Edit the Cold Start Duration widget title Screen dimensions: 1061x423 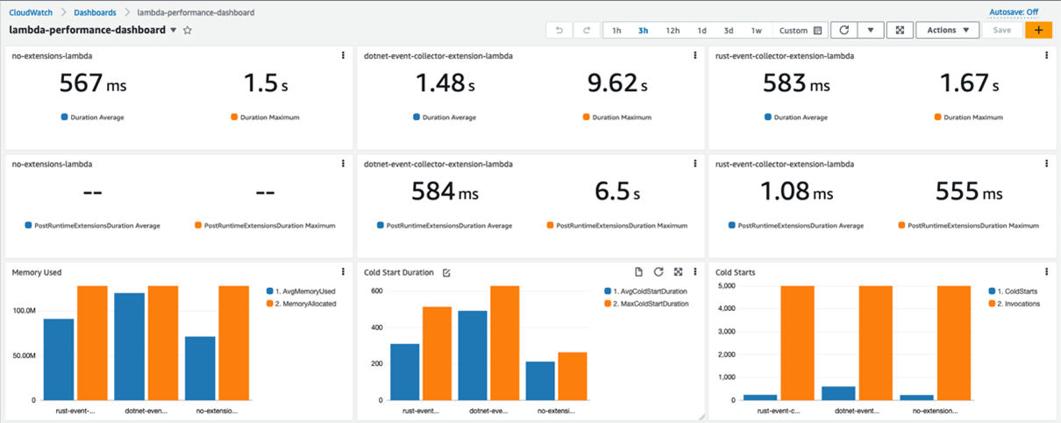pyautogui.click(x=446, y=273)
